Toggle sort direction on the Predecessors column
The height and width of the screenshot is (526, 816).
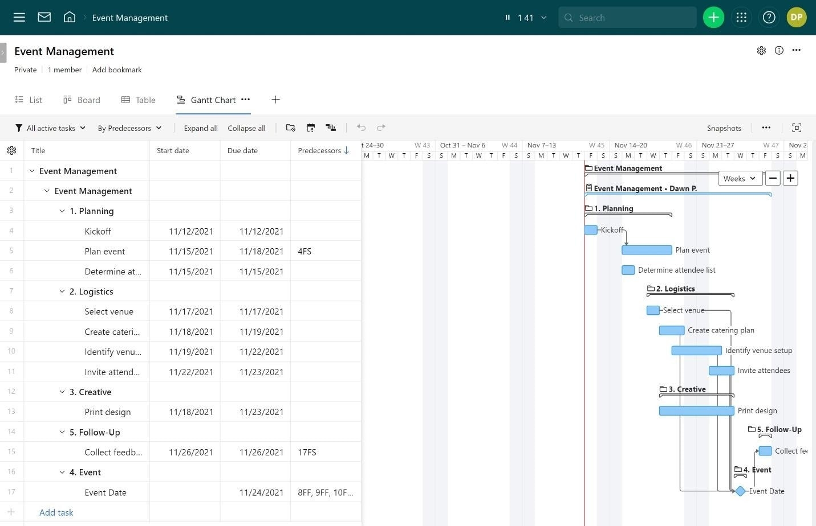pos(346,150)
